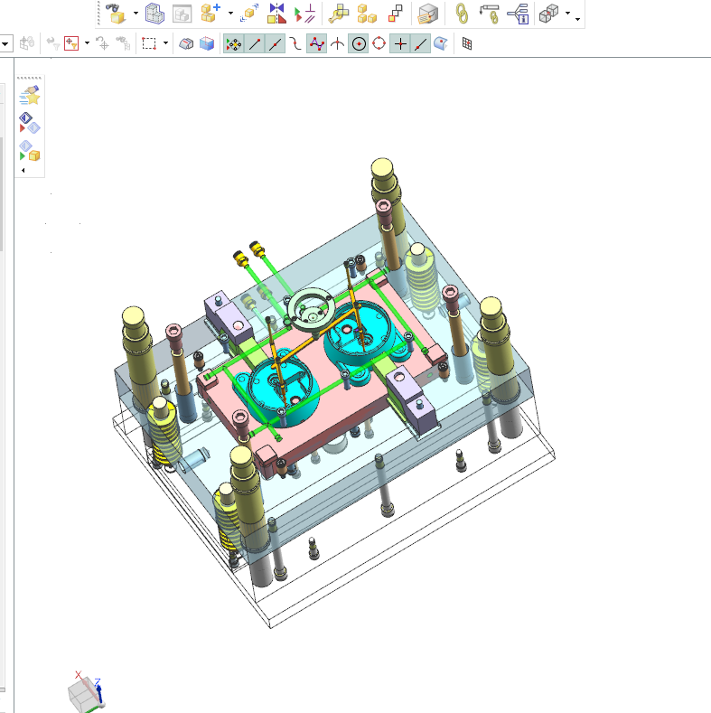Image resolution: width=711 pixels, height=713 pixels.
Task: Click the pale green locating ring in the model
Action: click(x=312, y=309)
